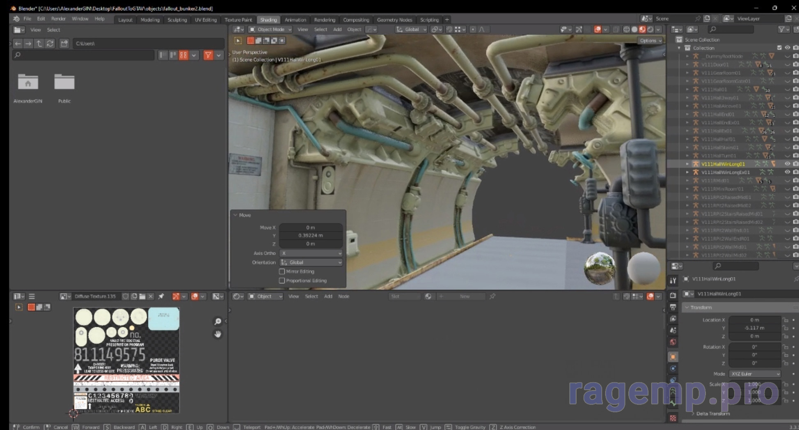Screen dimensions: 799x430
Task: Open the World properties tab
Action: coord(673,342)
